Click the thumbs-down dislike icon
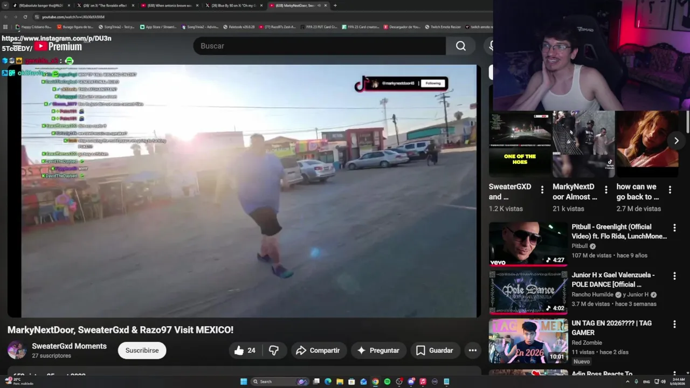Screen dimensions: 690x388 tap(274, 350)
